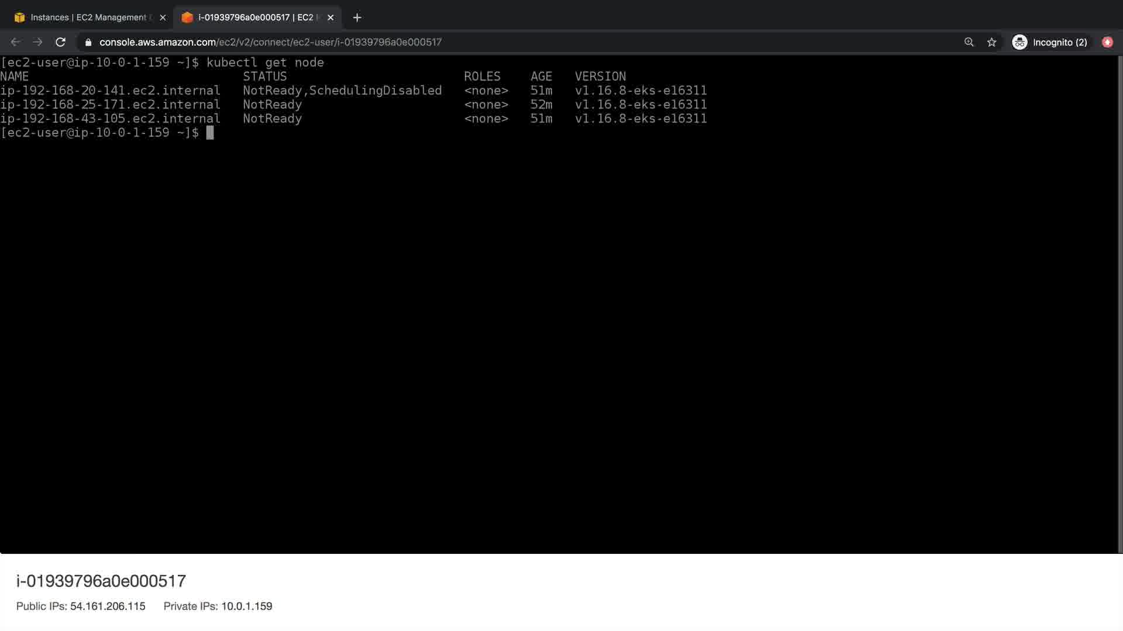The width and height of the screenshot is (1123, 631).
Task: Close the Instances EC2 Management tab
Action: [163, 18]
